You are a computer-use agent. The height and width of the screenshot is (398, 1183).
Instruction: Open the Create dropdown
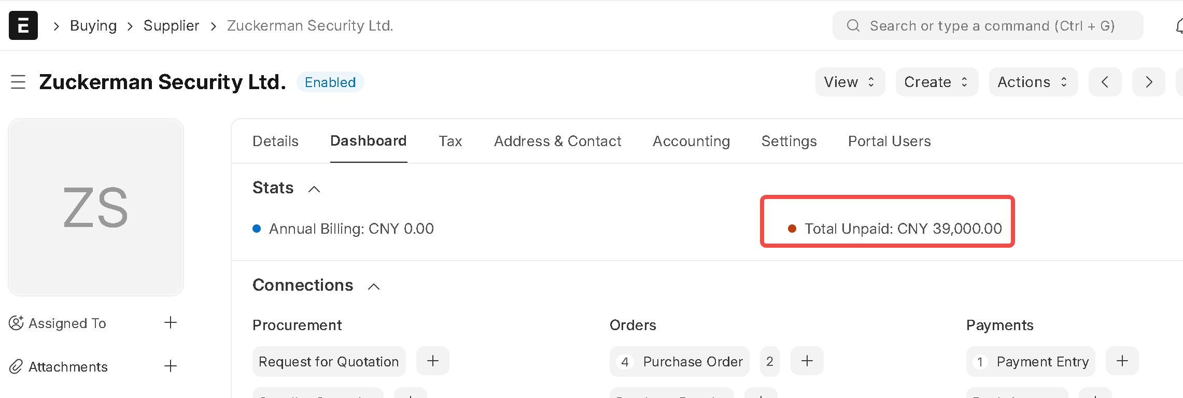[x=937, y=82]
